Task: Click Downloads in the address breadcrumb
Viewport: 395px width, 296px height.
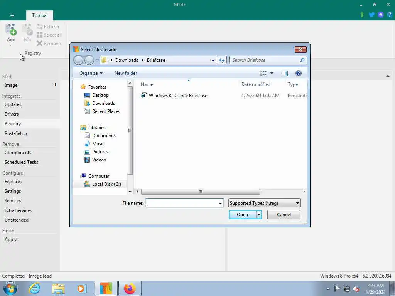Action: click(127, 60)
